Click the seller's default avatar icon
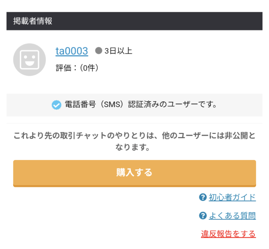269x249 pixels. tap(30, 60)
